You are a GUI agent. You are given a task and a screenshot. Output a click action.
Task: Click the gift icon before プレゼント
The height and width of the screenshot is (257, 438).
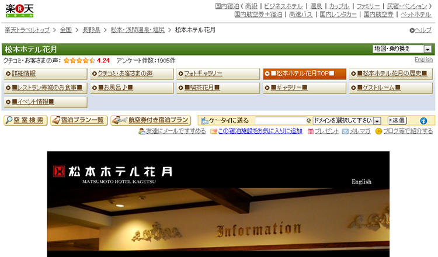click(311, 131)
